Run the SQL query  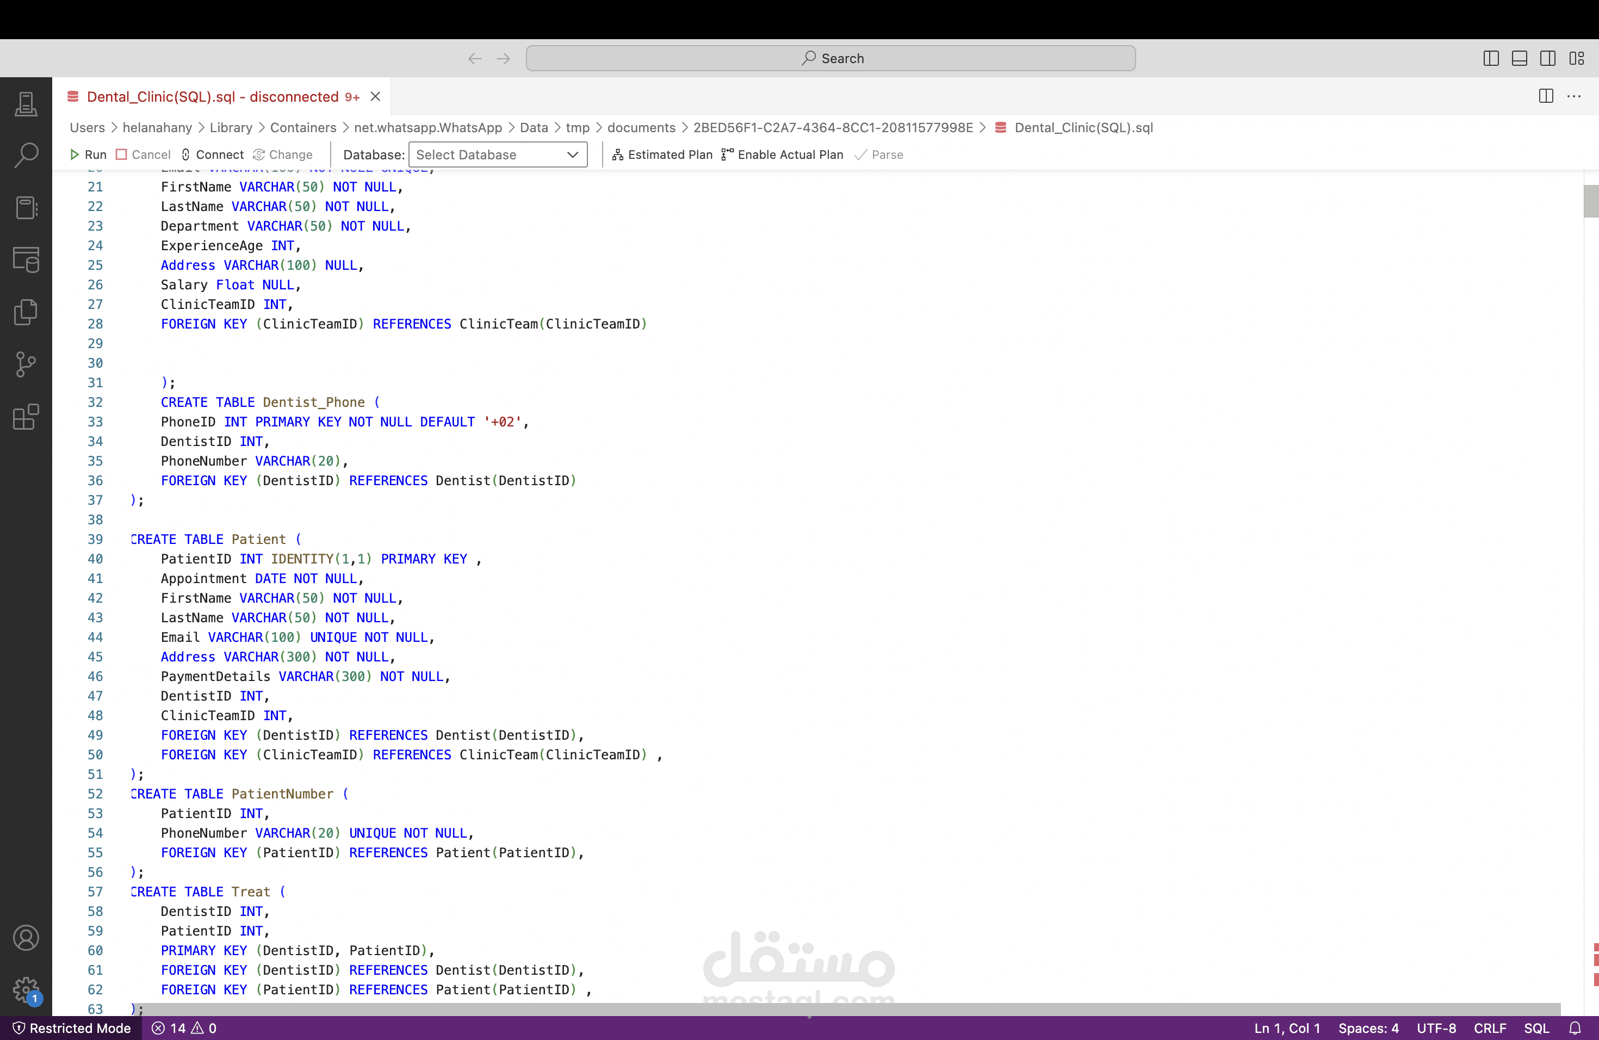click(x=89, y=154)
